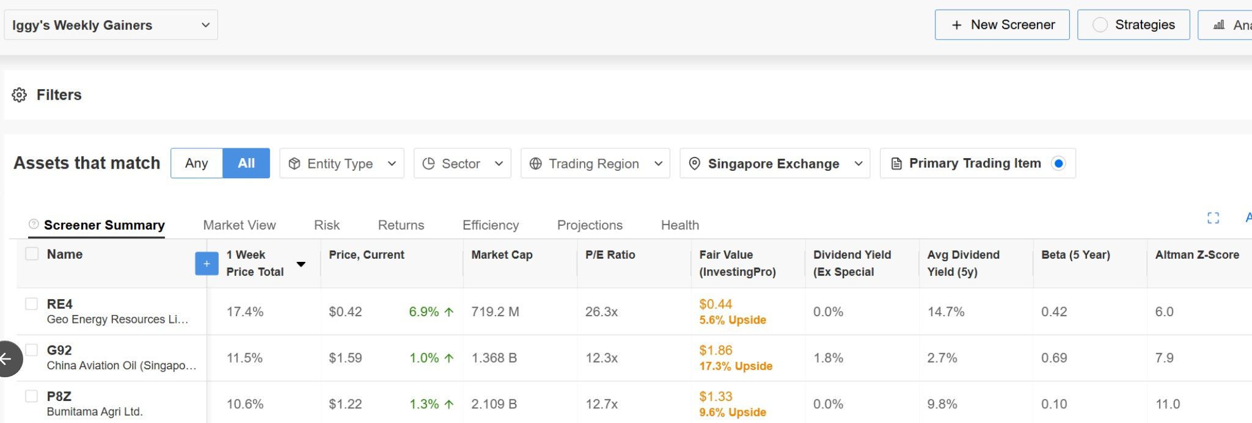Click the back arrow circle icon
The image size is (1252, 423).
coord(6,359)
